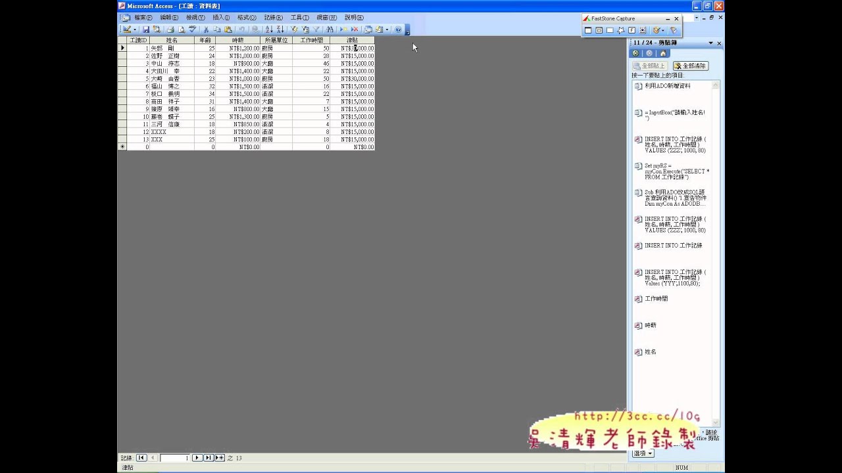Image resolution: width=842 pixels, height=473 pixels.
Task: Click the Sort Descending Z-A icon
Action: coord(280,30)
